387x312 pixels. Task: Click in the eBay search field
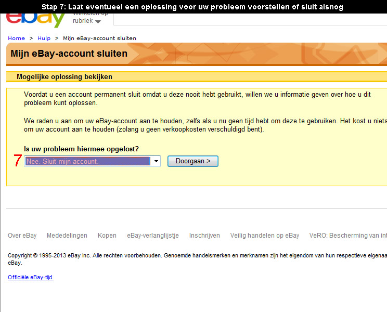(x=250, y=20)
